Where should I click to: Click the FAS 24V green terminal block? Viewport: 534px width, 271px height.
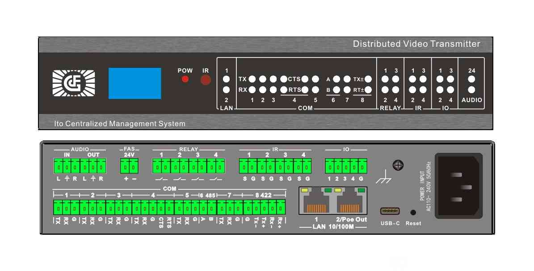pos(128,167)
